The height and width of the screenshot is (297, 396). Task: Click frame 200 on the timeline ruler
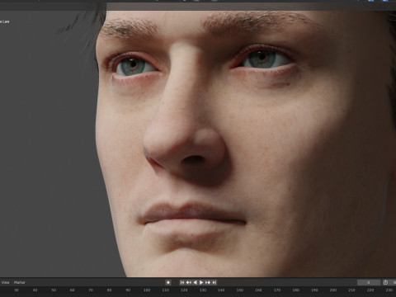[x=333, y=290]
